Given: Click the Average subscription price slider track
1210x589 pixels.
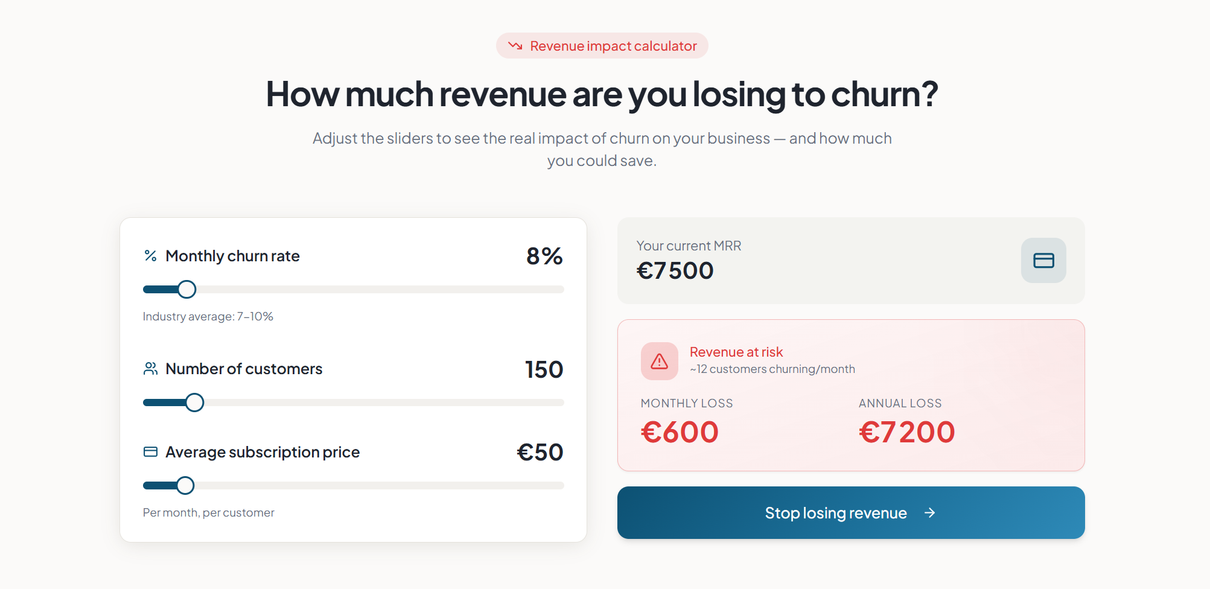Looking at the screenshot, I should 354,485.
